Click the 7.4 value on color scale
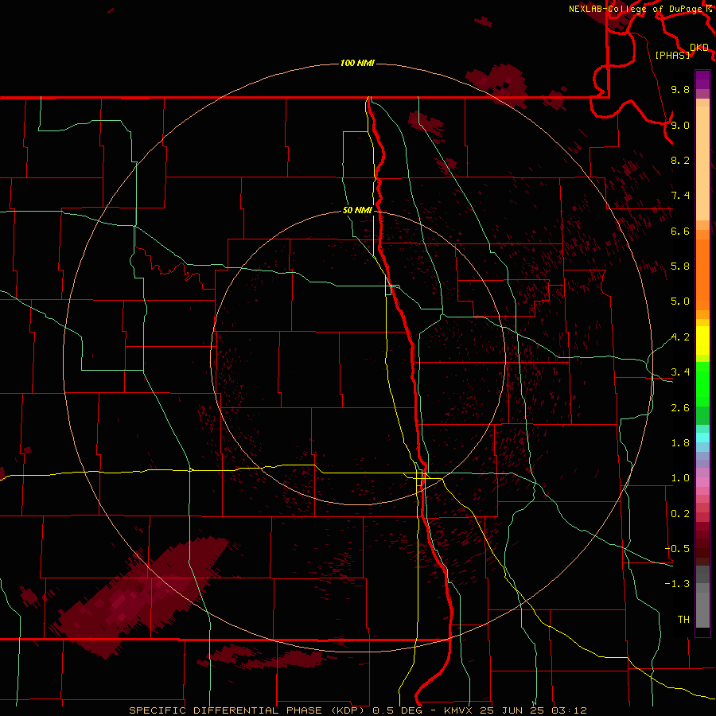716x716 pixels. [680, 196]
